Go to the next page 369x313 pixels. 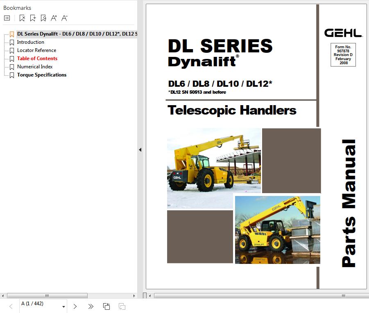75,306
